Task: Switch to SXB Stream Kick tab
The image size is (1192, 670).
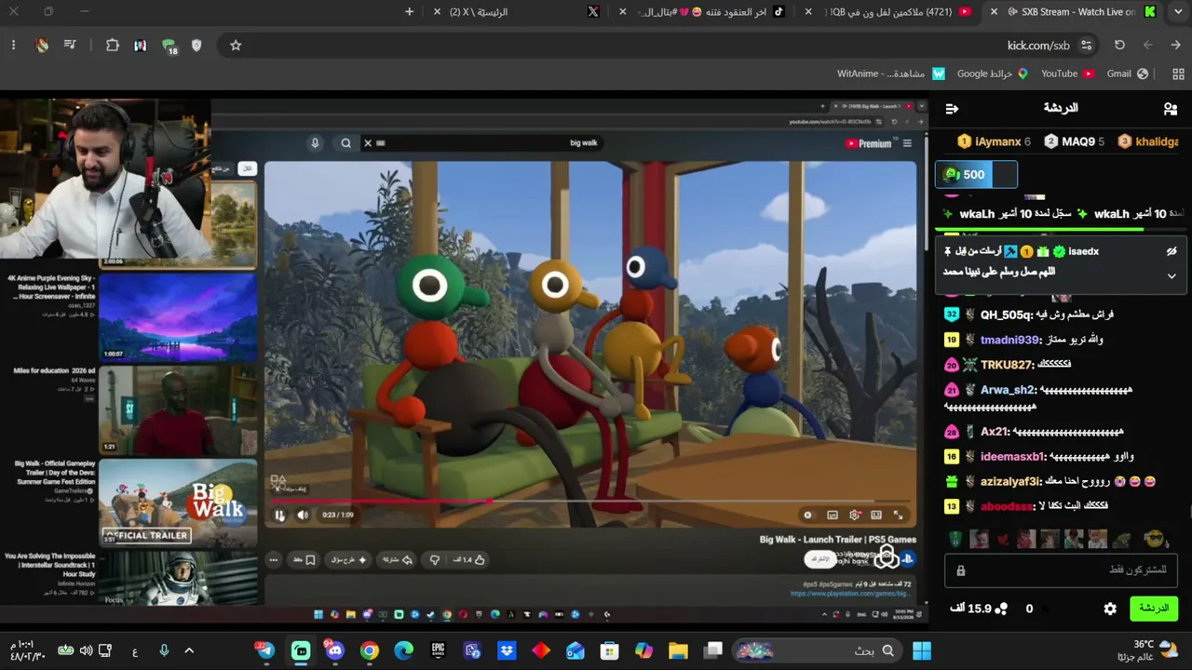Action: click(1071, 12)
